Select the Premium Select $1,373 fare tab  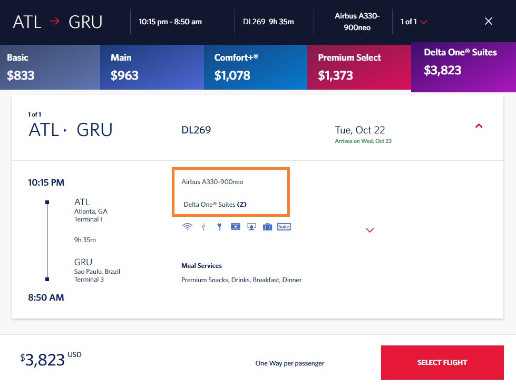(359, 67)
